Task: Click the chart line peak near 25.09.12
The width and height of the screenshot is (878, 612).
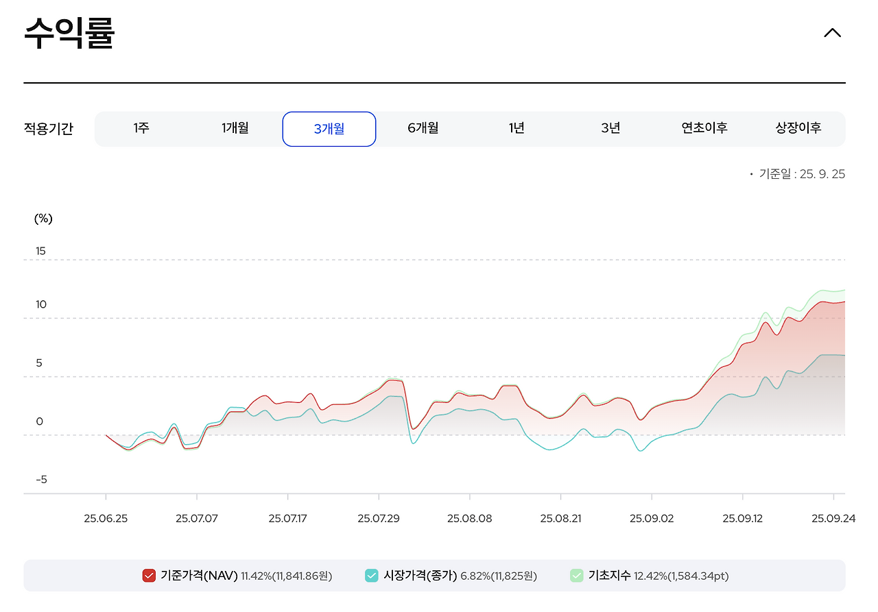Action: tap(765, 314)
